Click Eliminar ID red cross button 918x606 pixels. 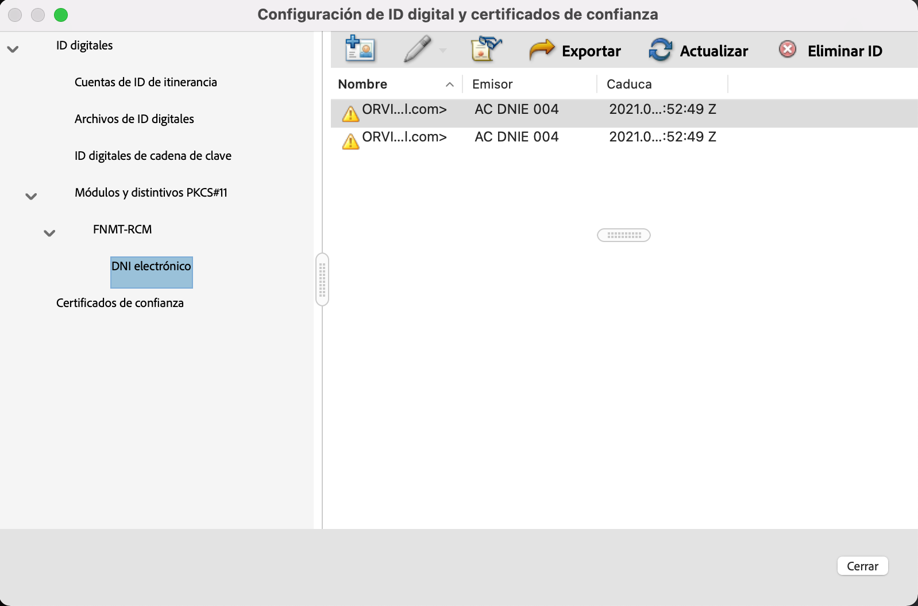point(831,51)
